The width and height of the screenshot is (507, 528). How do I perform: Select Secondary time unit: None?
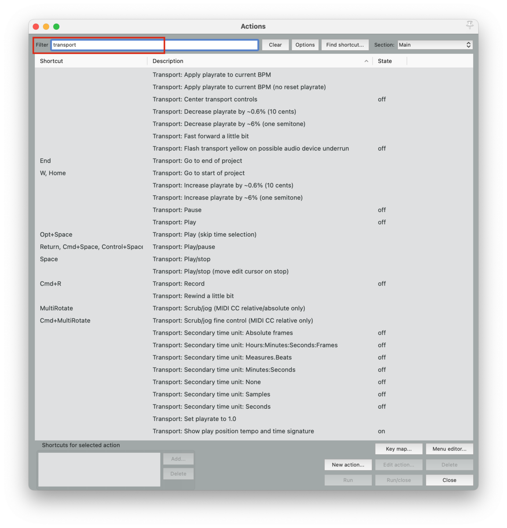[206, 383]
